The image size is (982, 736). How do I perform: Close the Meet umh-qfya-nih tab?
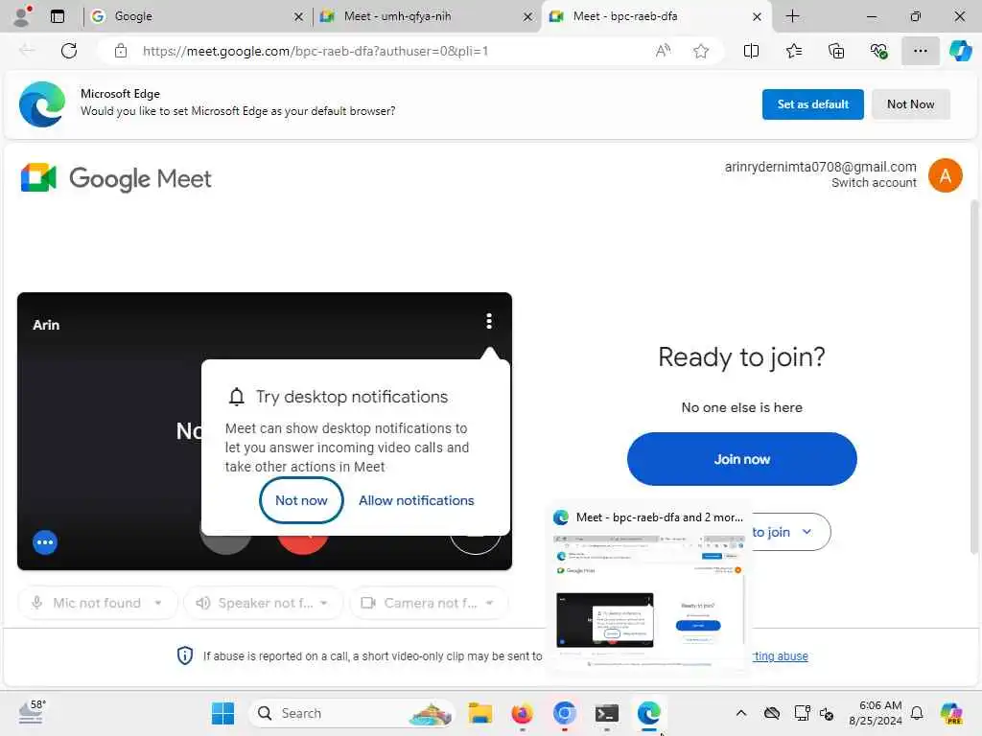click(x=528, y=16)
